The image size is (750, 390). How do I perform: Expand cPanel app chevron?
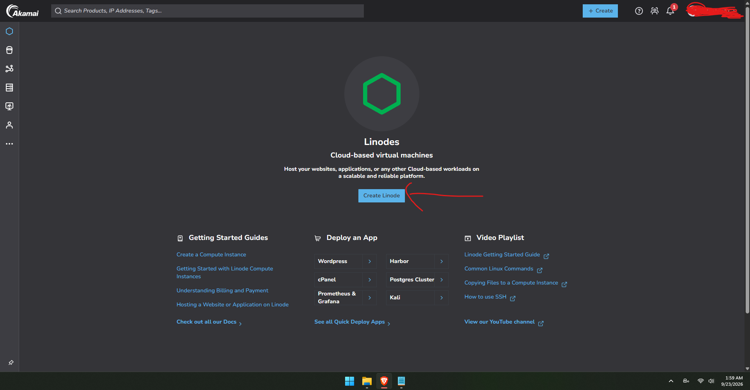(370, 280)
